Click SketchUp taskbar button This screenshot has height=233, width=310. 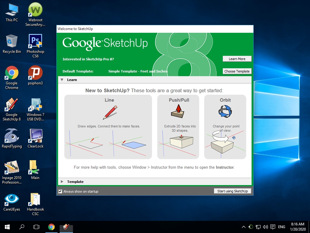pos(66,227)
